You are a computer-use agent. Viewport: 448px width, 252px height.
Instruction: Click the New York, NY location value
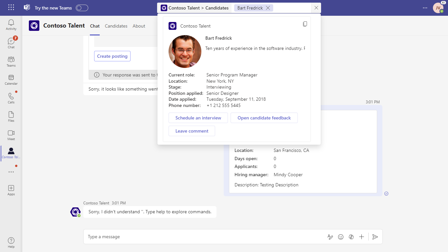tap(220, 81)
